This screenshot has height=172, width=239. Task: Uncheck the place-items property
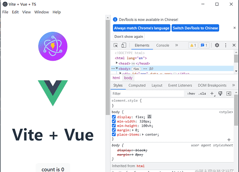pos(114,134)
